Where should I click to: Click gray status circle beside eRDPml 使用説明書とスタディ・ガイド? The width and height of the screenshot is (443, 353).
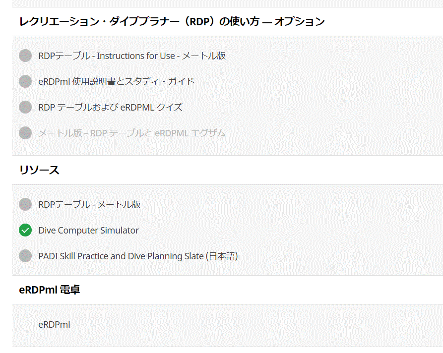[x=25, y=81]
